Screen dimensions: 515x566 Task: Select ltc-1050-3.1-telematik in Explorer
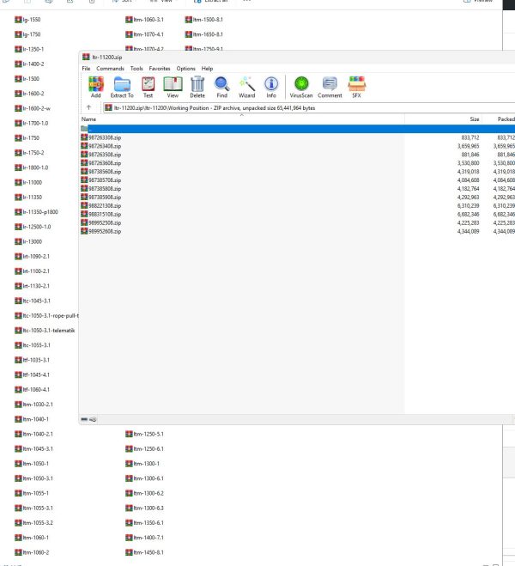(45, 331)
